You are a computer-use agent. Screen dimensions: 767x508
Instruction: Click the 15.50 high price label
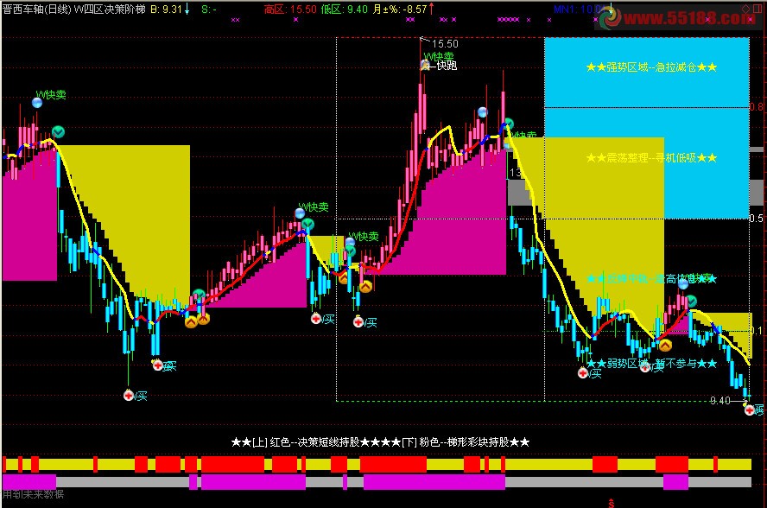click(445, 44)
